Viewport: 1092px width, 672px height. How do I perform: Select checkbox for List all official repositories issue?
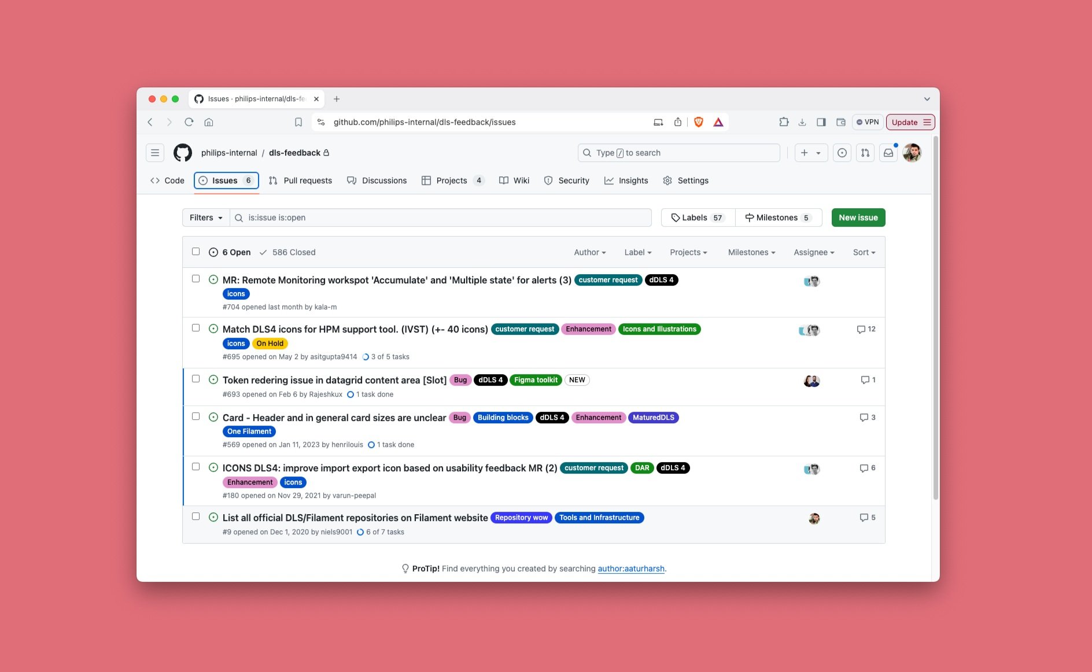[196, 516]
